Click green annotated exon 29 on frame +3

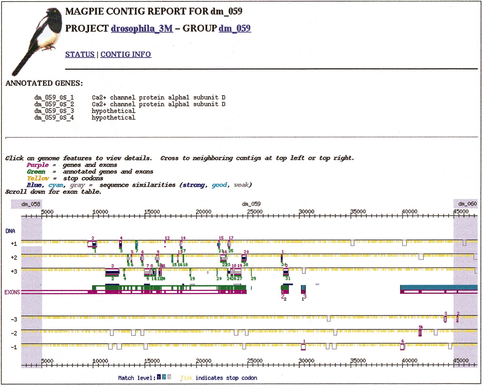pyautogui.click(x=252, y=272)
